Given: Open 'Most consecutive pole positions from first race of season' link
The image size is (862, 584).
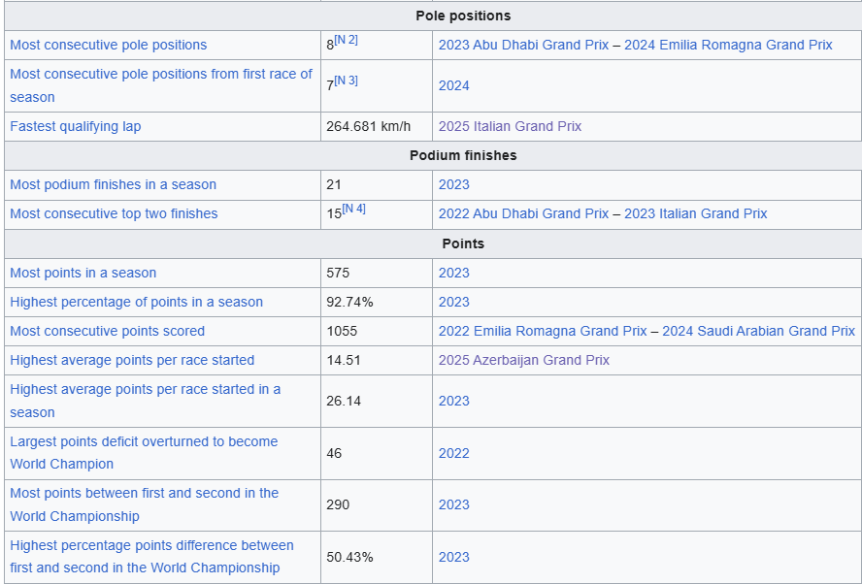Looking at the screenshot, I should 161,85.
